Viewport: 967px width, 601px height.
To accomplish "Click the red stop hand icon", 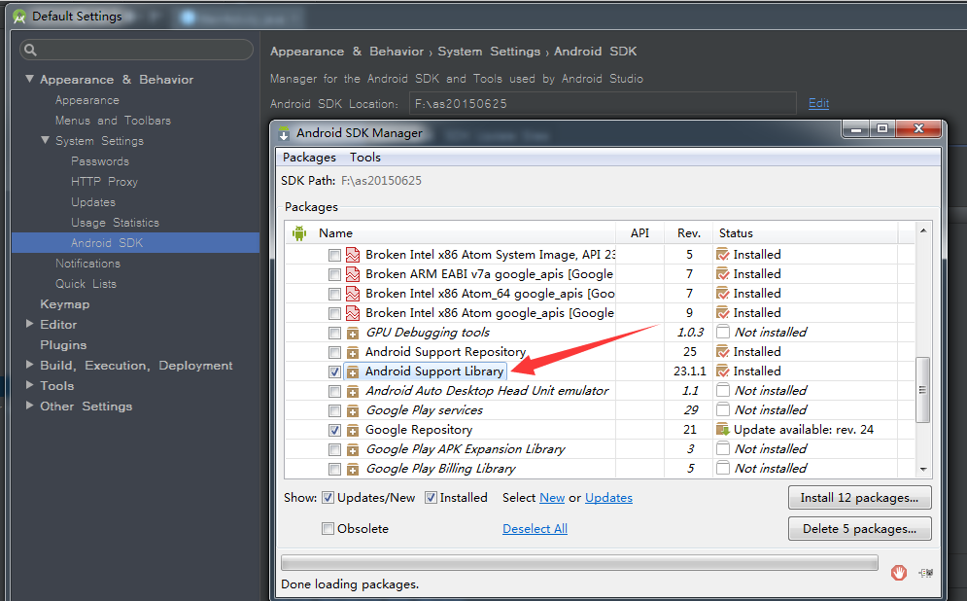I will pos(899,573).
